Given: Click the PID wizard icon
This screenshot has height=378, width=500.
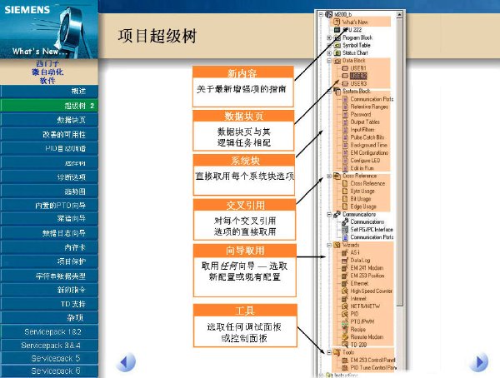Looking at the screenshot, I should pos(345,314).
